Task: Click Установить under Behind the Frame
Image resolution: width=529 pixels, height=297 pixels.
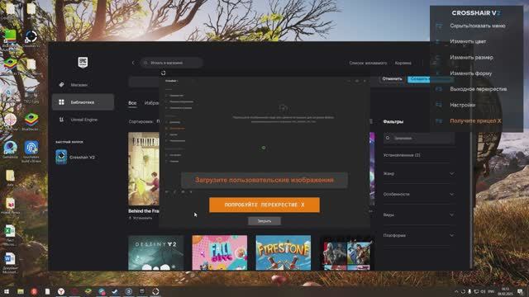Action: tap(141, 218)
